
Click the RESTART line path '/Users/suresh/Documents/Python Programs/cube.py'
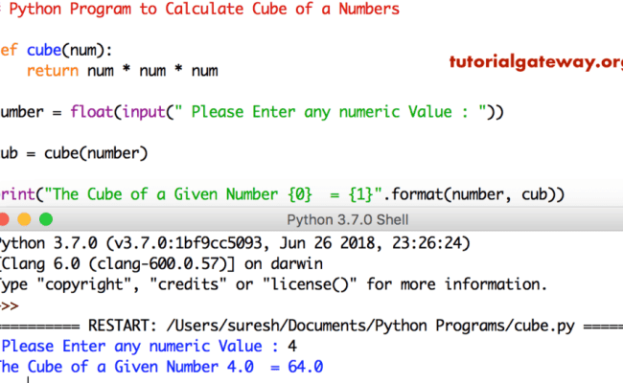click(370, 326)
